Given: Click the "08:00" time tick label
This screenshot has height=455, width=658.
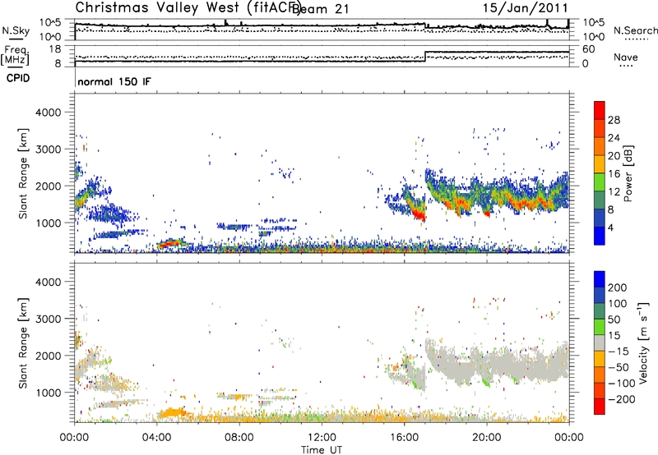Looking at the screenshot, I should coord(239,438).
